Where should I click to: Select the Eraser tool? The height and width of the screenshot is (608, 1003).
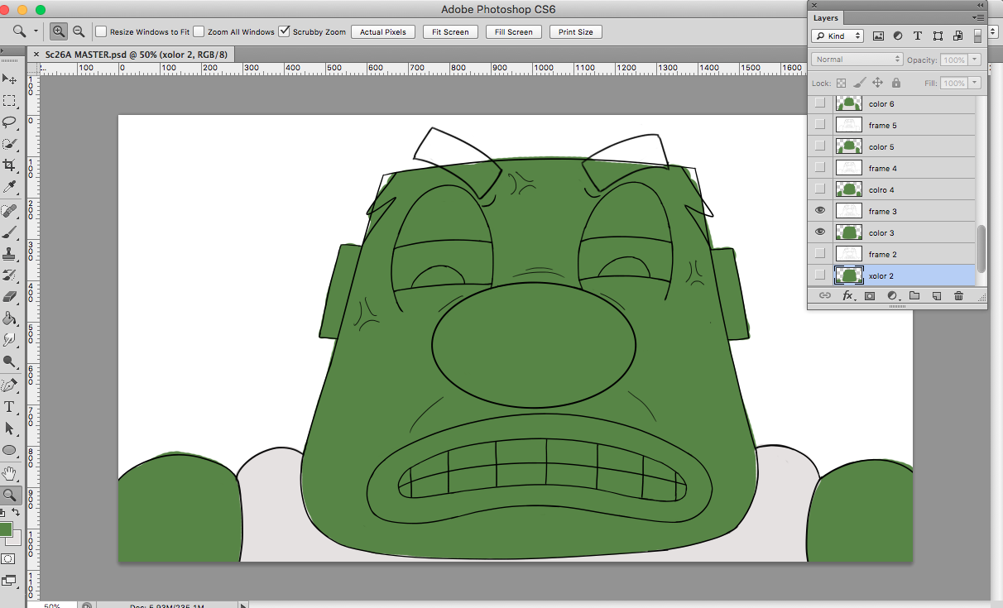coord(10,296)
